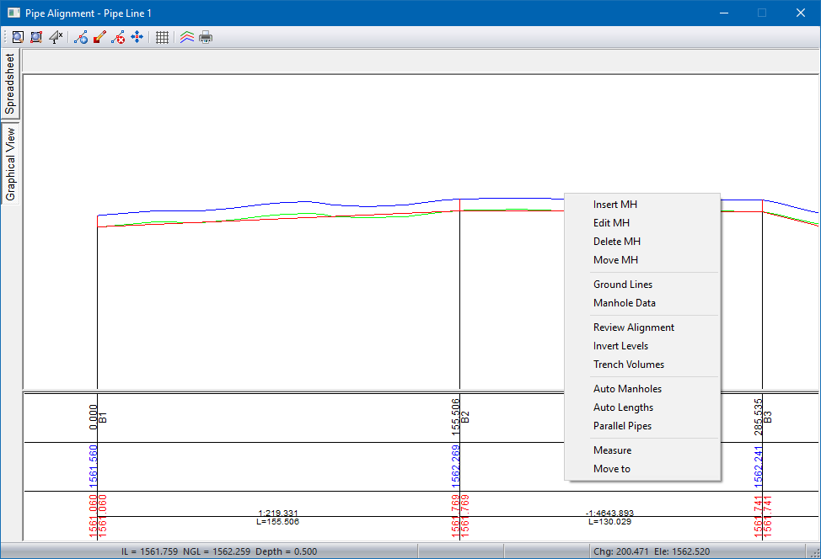Image resolution: width=821 pixels, height=559 pixels.
Task: Click the Move Manhole arrows icon
Action: [137, 37]
